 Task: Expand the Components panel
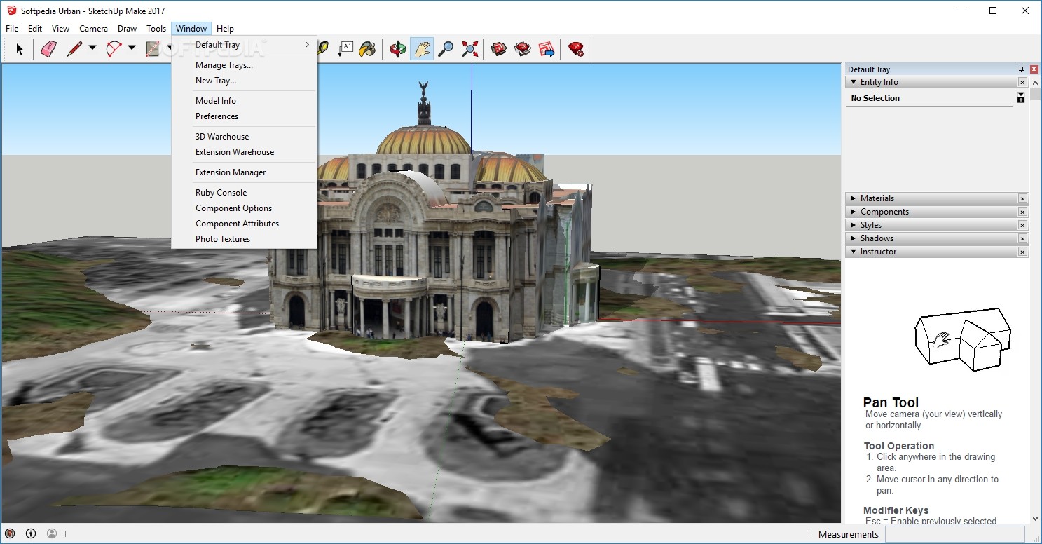(854, 212)
